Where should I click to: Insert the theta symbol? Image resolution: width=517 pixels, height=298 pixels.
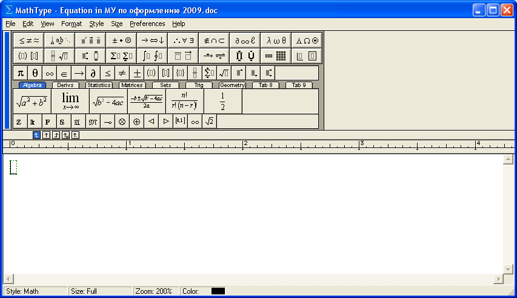pyautogui.click(x=35, y=73)
